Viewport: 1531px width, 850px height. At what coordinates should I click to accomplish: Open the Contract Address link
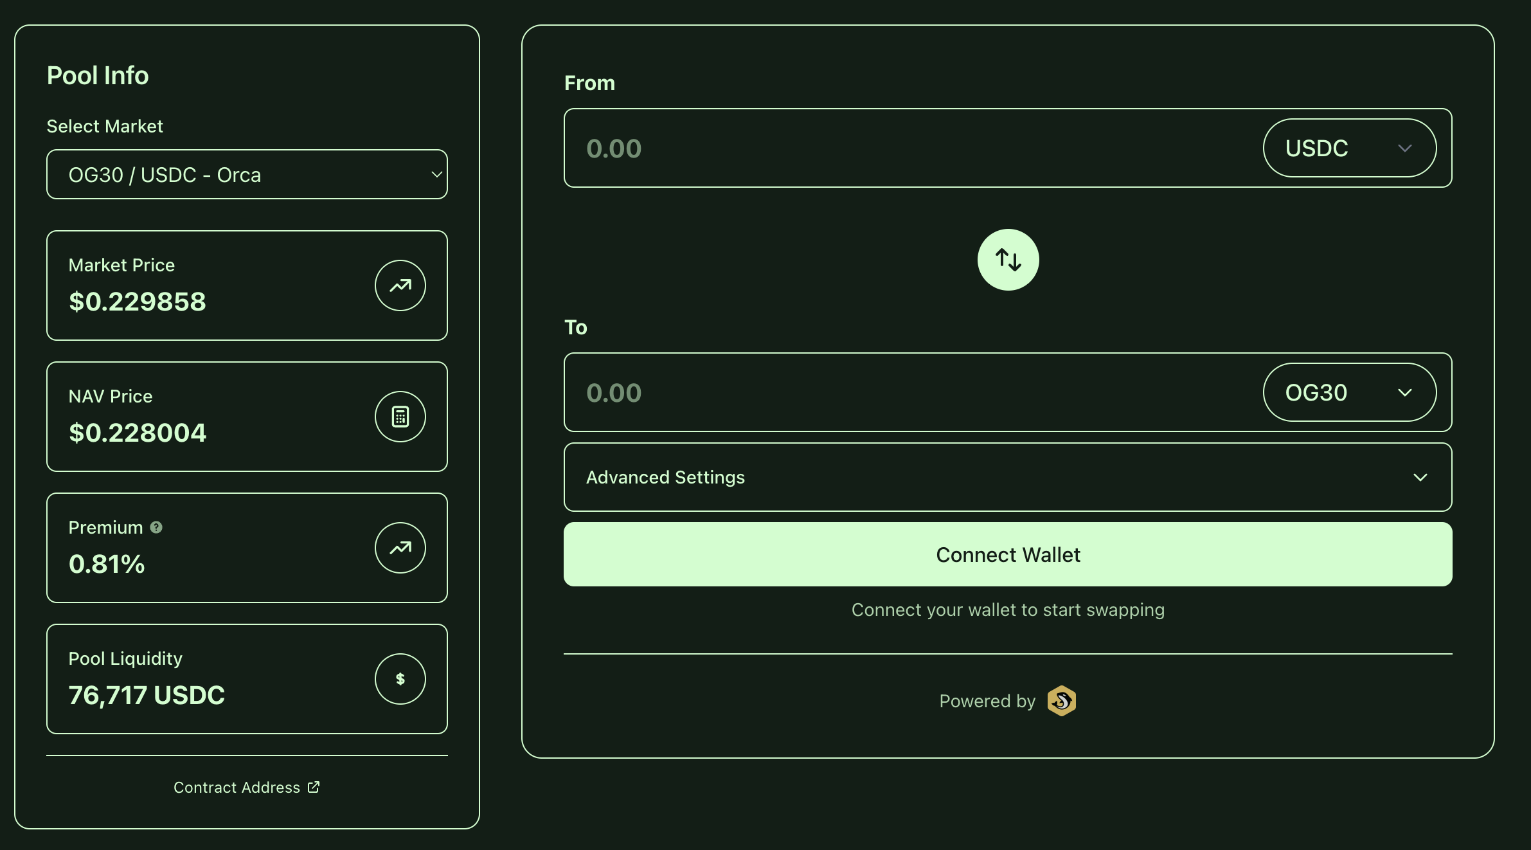tap(237, 787)
